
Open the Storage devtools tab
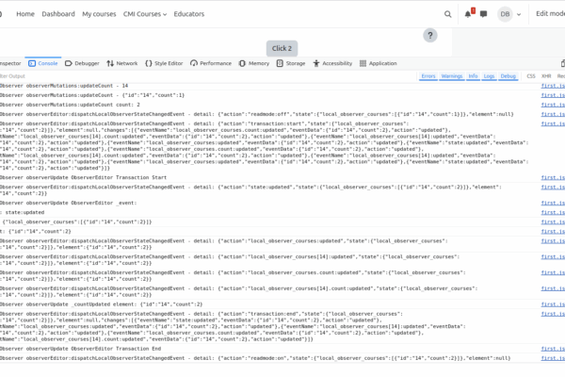coord(291,63)
